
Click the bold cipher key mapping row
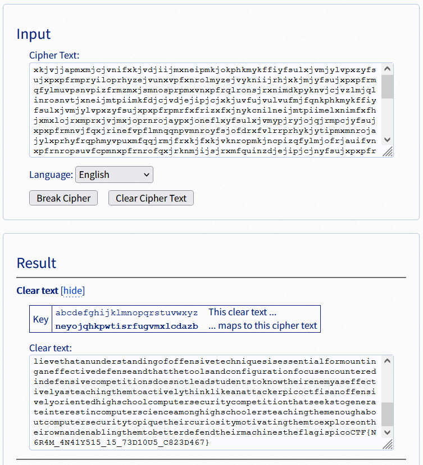point(126,326)
